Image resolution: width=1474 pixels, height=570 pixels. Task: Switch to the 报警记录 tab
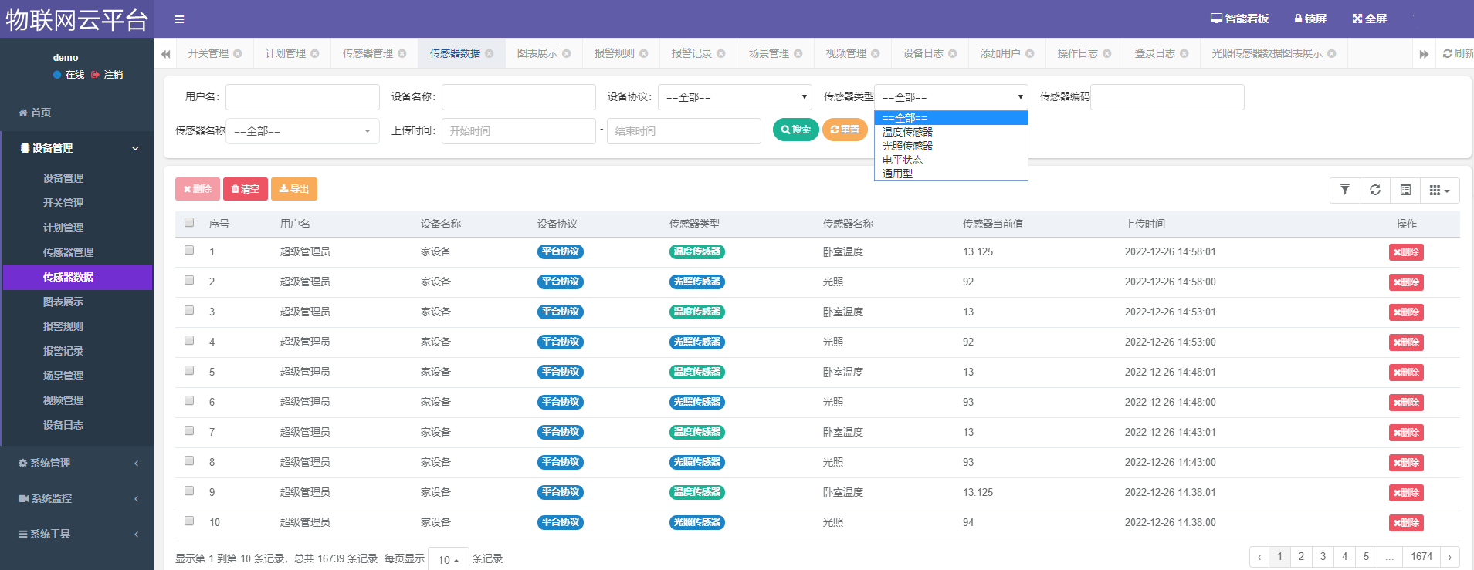(691, 53)
